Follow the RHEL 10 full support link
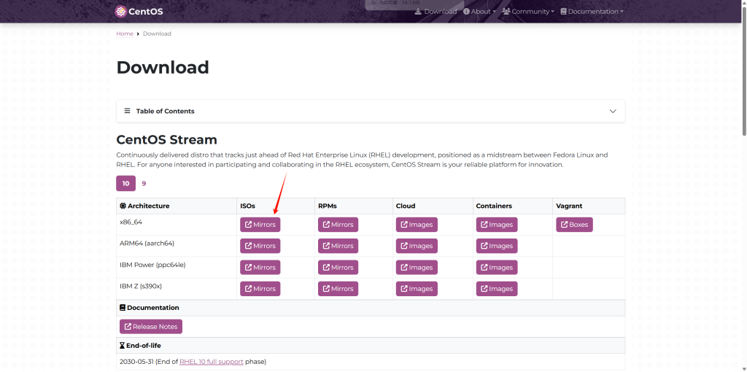 pyautogui.click(x=212, y=362)
